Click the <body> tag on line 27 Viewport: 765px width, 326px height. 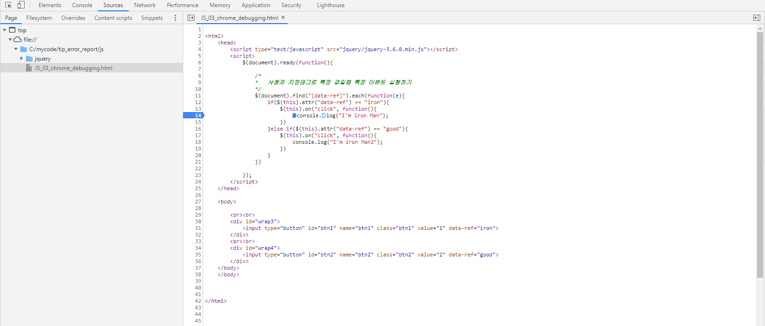(227, 202)
